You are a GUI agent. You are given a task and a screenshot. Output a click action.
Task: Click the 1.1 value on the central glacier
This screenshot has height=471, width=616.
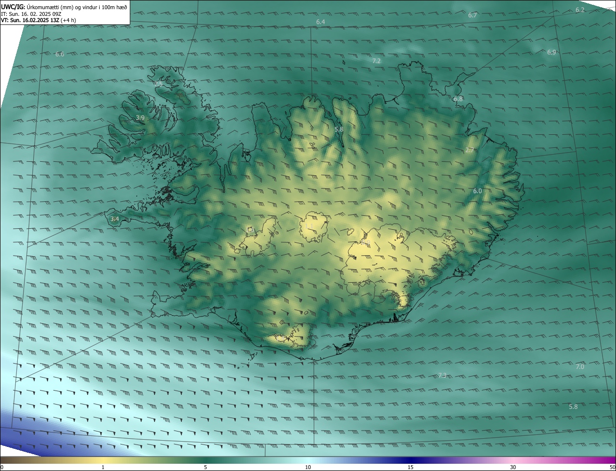(x=309, y=226)
